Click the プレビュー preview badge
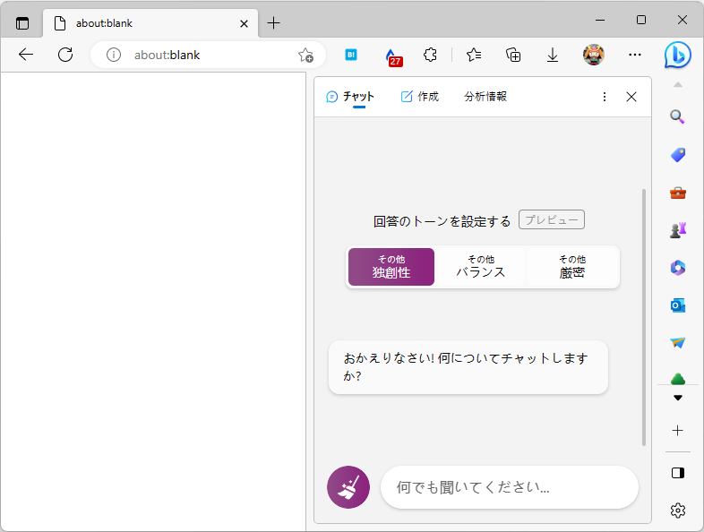 coord(552,219)
